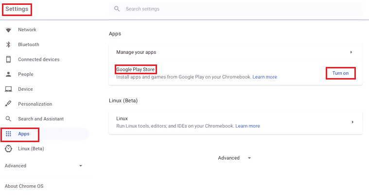Expand Advanced below the Linux card
369x195 pixels.
pos(234,158)
